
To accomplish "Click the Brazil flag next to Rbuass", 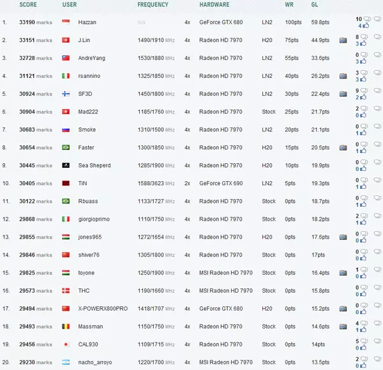I will click(66, 201).
